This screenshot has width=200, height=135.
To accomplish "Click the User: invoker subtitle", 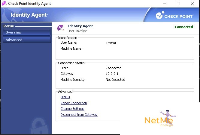I will tap(77, 31).
